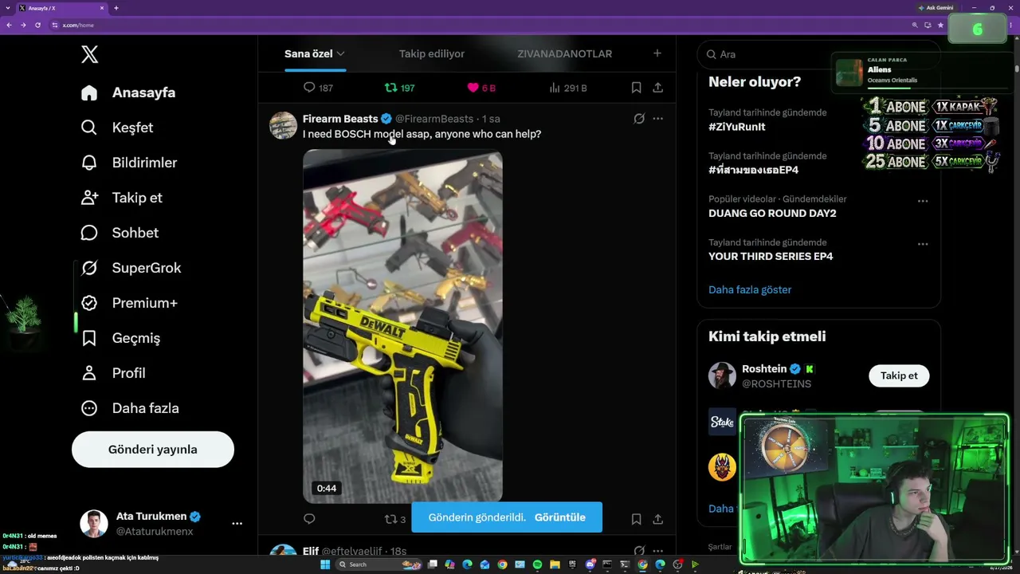Open the @FirearmBeasts handle link

click(434, 119)
